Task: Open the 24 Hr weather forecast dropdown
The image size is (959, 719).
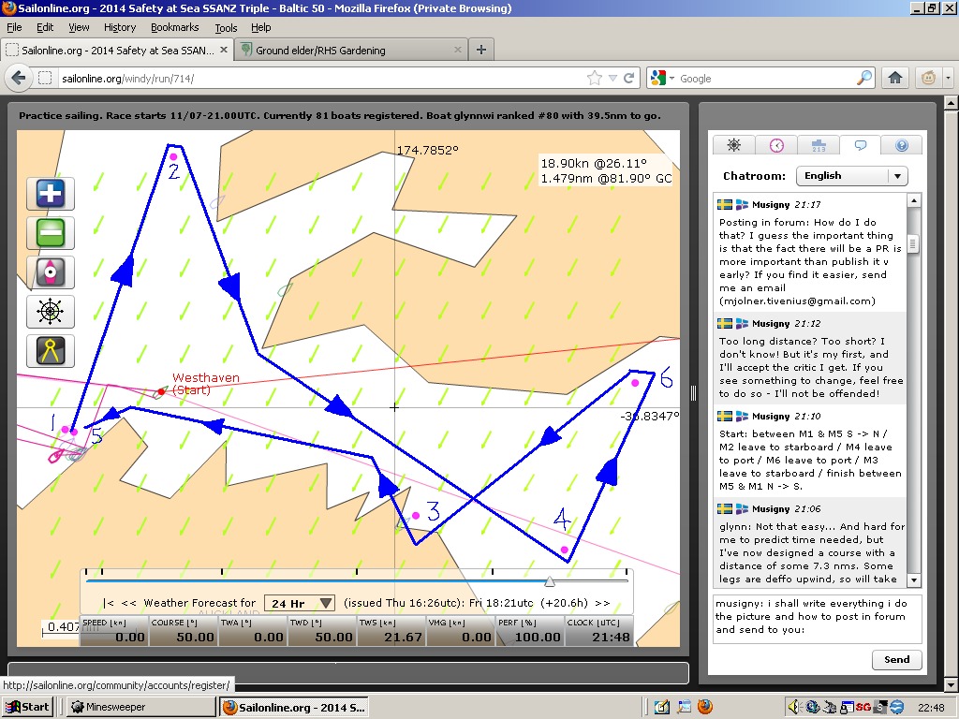Action: [300, 604]
